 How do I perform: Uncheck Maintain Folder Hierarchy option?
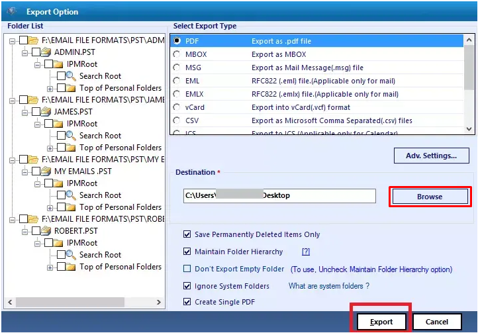[187, 252]
